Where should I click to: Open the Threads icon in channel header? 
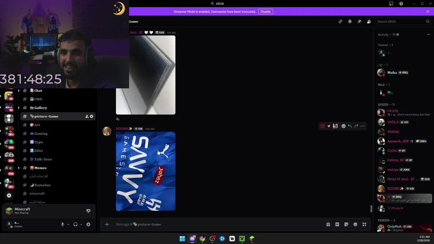pyautogui.click(x=340, y=21)
